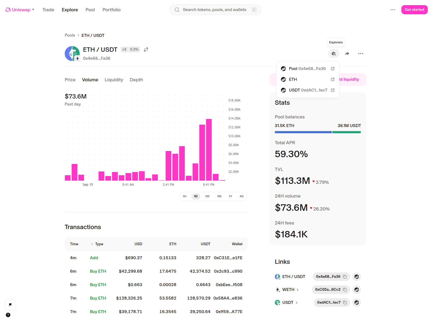Screen dimensions: 431x323
Task: Switch to the Depth chart tab
Action: pyautogui.click(x=136, y=80)
